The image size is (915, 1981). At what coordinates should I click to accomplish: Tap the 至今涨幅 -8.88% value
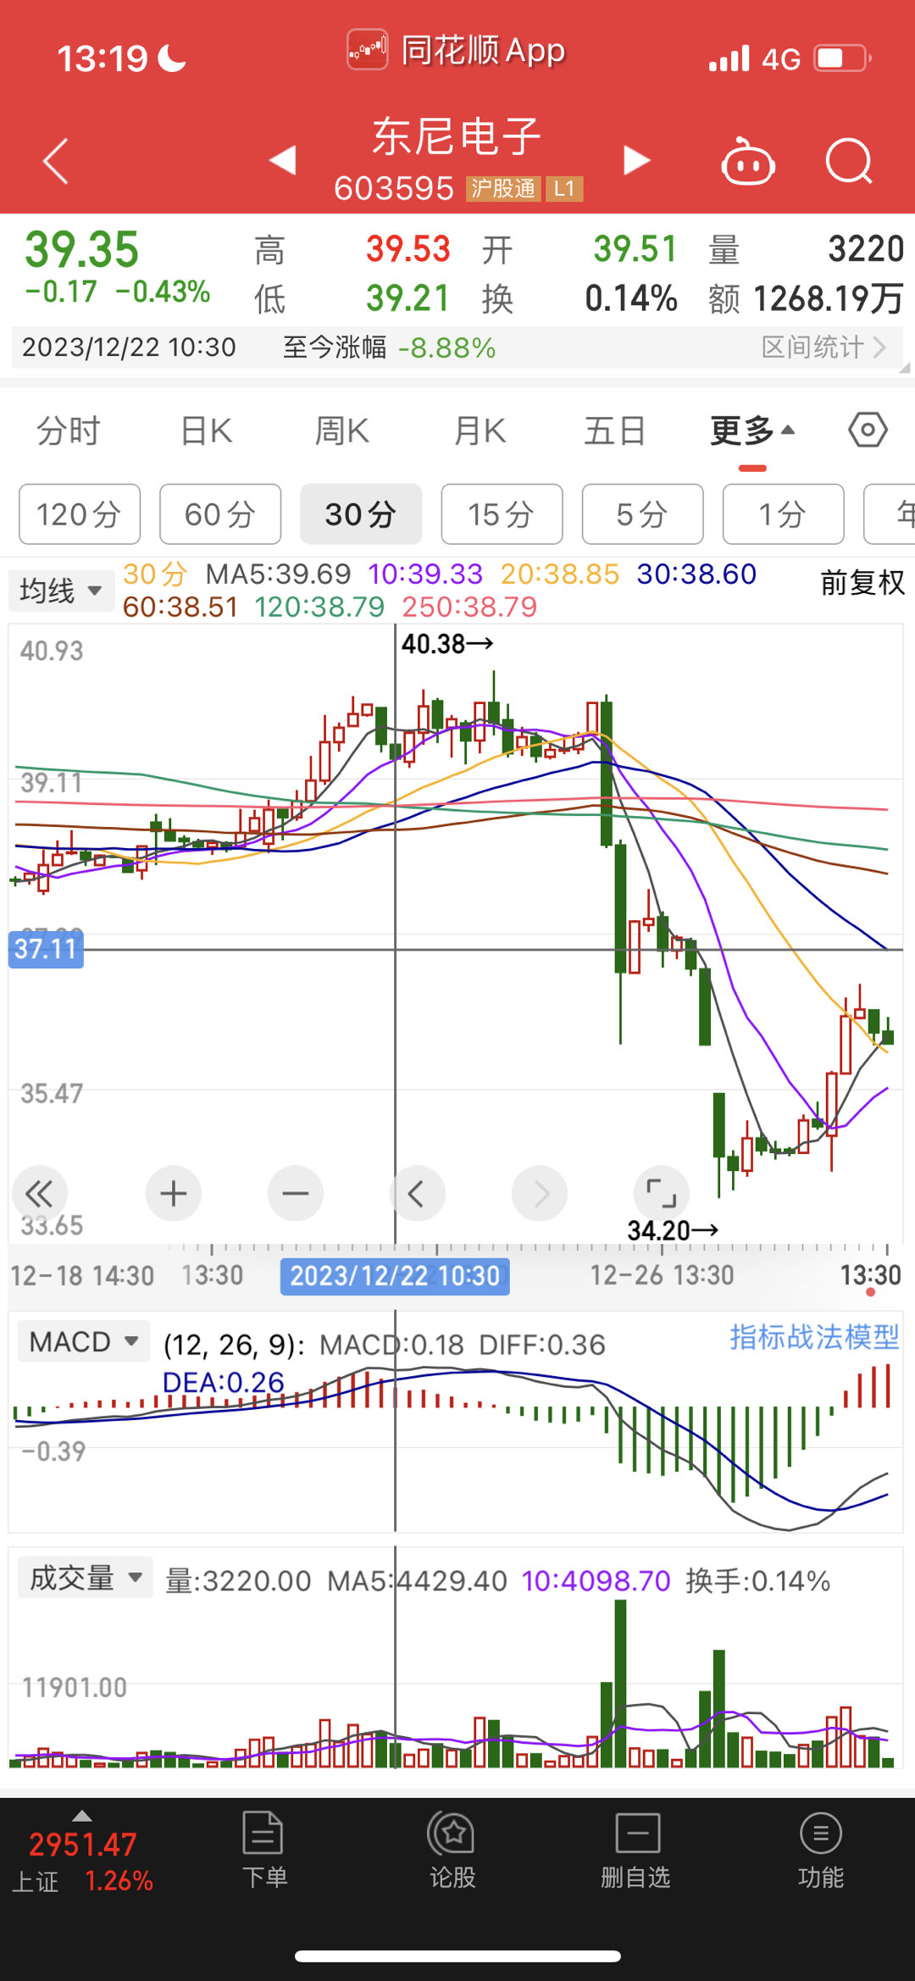(x=389, y=347)
